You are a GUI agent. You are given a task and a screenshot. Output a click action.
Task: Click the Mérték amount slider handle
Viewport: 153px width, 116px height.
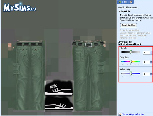click(x=131, y=52)
